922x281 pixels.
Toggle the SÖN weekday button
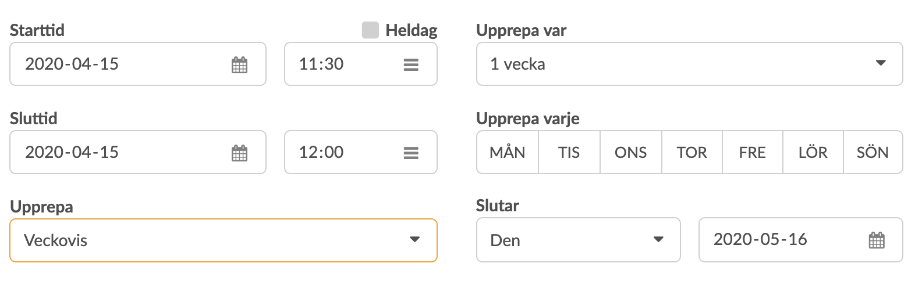pos(873,152)
